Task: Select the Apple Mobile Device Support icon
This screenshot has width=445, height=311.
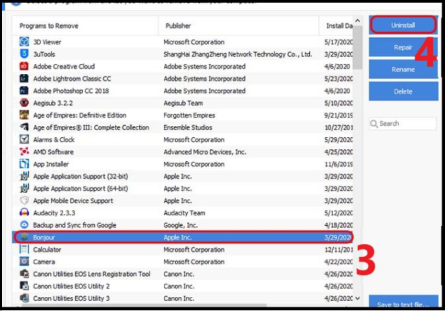Action: [x=24, y=200]
